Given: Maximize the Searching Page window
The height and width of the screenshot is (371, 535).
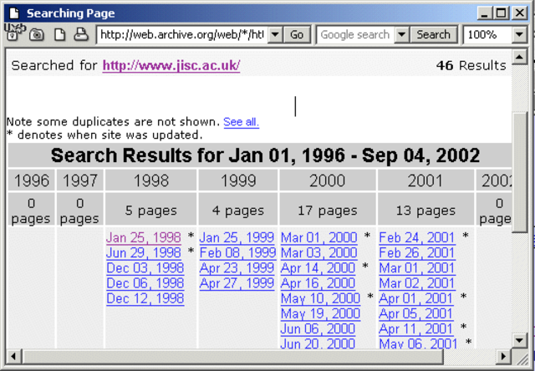Looking at the screenshot, I should point(502,13).
